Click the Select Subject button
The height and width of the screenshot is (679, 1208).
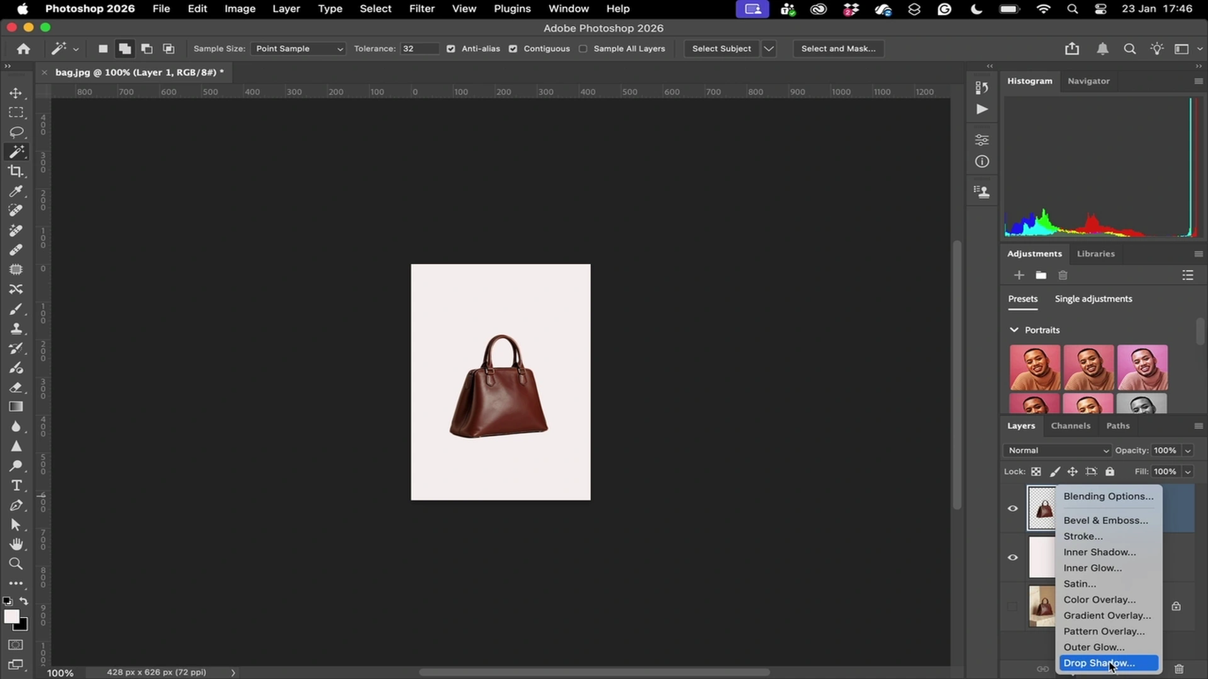point(721,49)
